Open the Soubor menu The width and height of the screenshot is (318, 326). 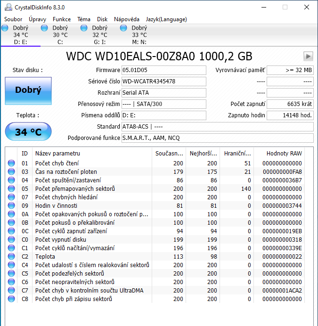(13, 19)
